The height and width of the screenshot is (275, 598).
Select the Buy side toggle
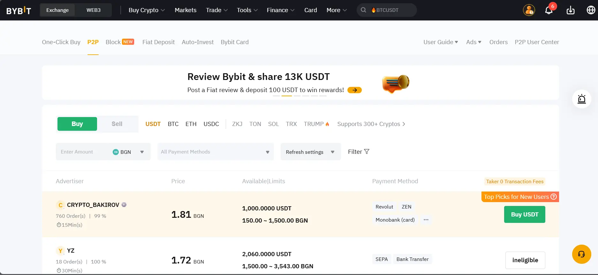[x=77, y=124]
